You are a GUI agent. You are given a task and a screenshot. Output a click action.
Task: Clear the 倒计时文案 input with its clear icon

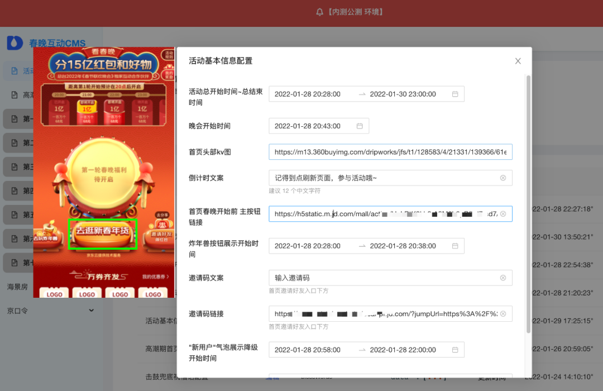tap(502, 178)
